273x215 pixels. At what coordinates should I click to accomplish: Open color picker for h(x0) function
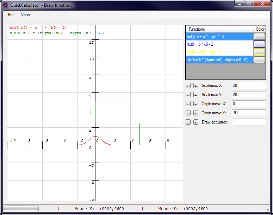[259, 52]
